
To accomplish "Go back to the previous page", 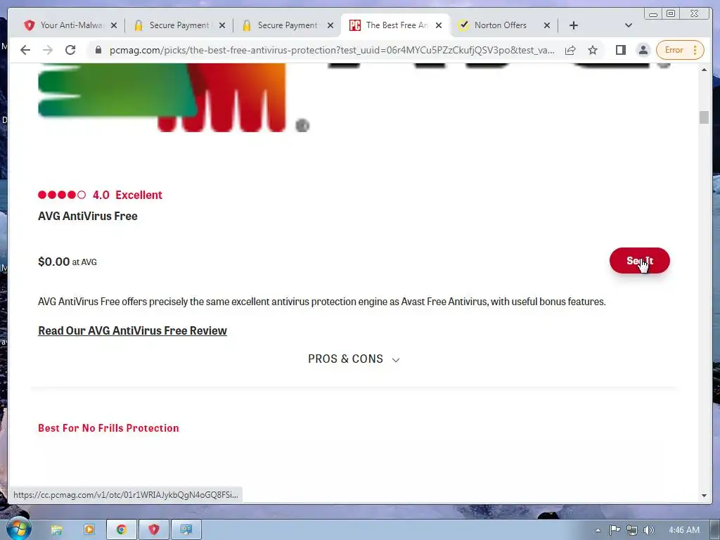I will coord(25,50).
